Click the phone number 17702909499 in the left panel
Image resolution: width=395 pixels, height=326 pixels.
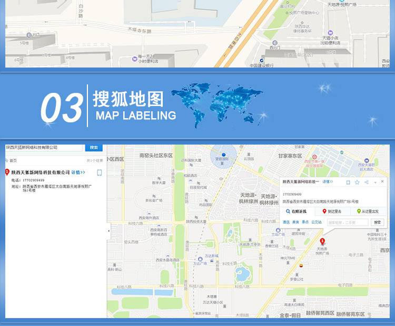point(34,180)
